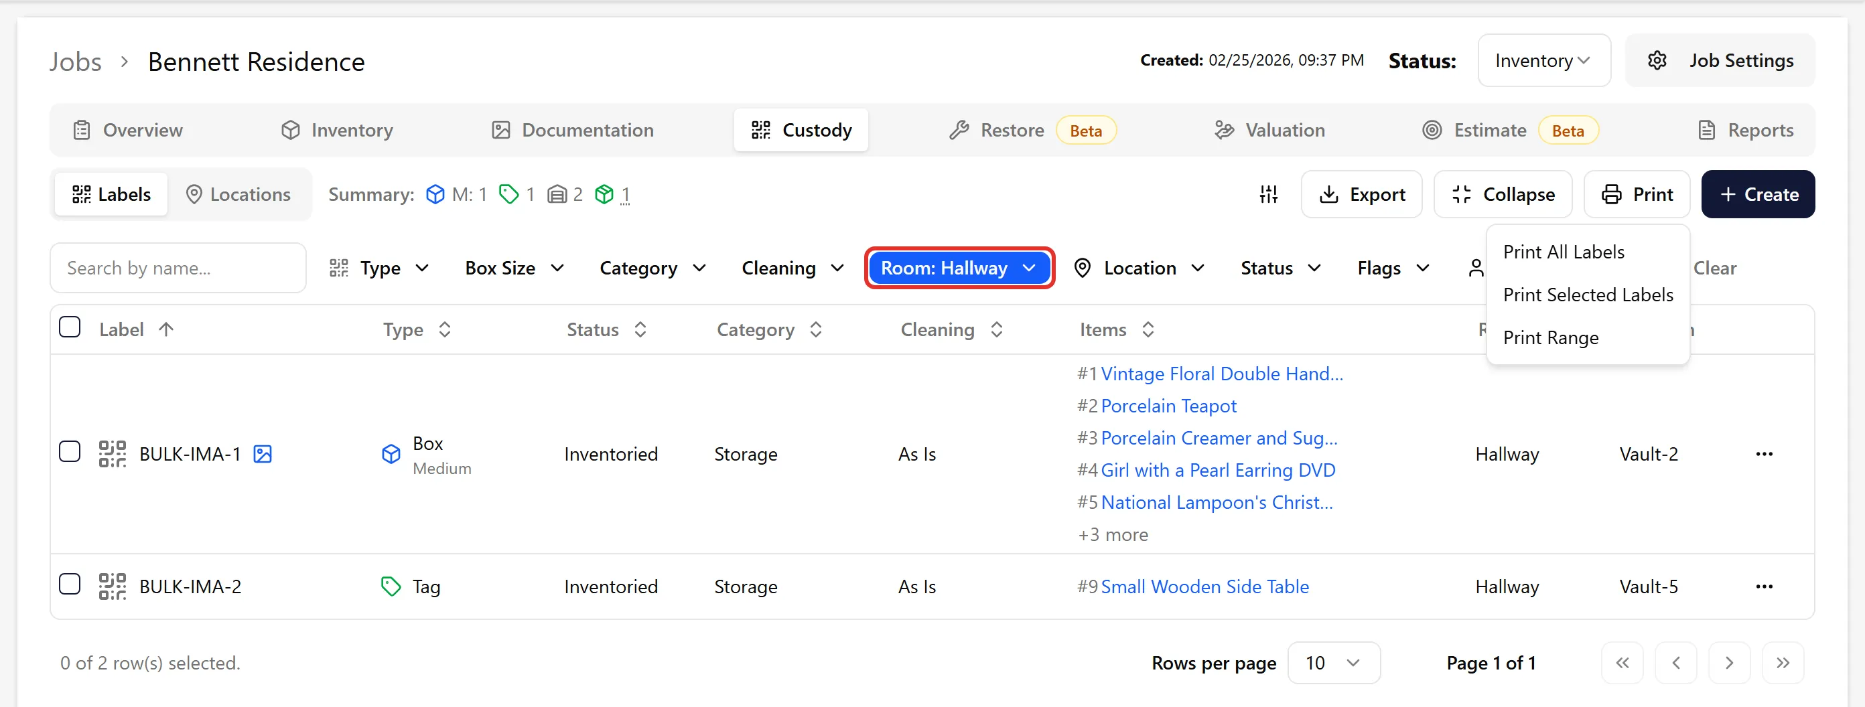The height and width of the screenshot is (707, 1865).
Task: Switch to the Documentation tab
Action: point(573,131)
